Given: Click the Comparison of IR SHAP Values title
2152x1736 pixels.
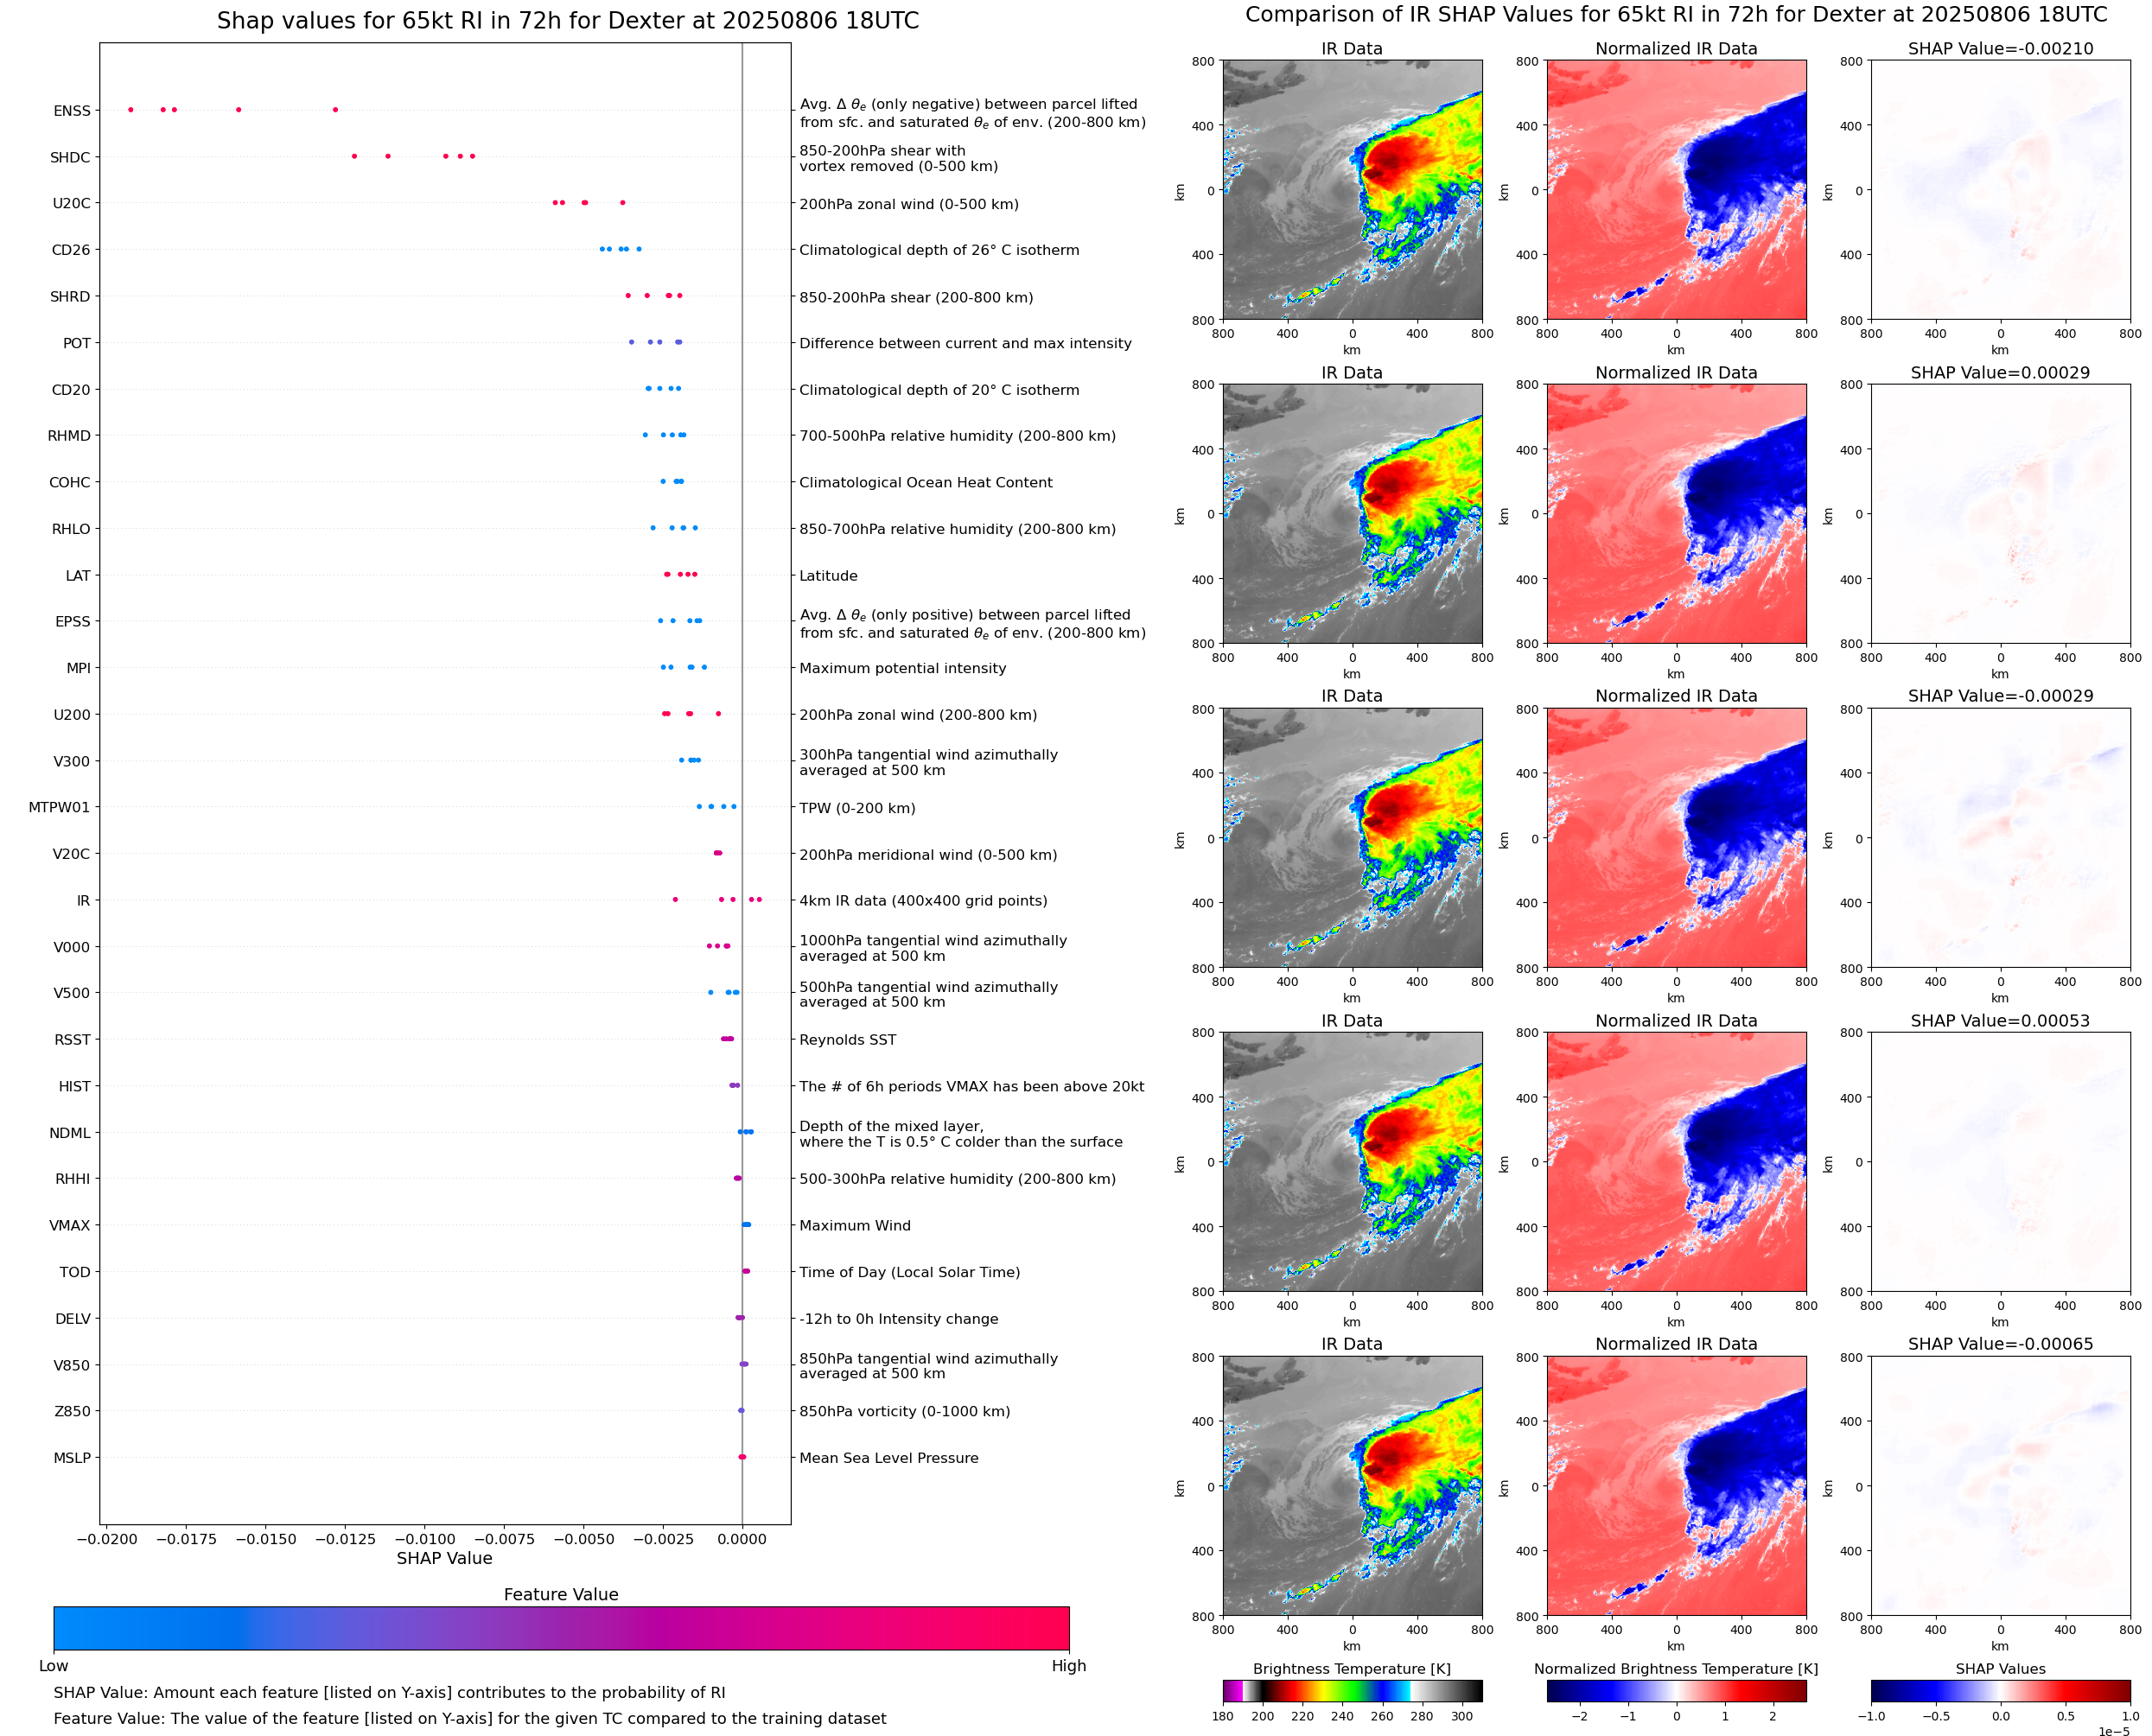Looking at the screenshot, I should [1675, 15].
